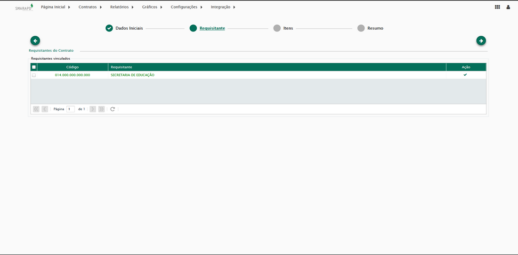Sort by the Requisitante column header
This screenshot has height=255, width=518.
click(x=277, y=67)
